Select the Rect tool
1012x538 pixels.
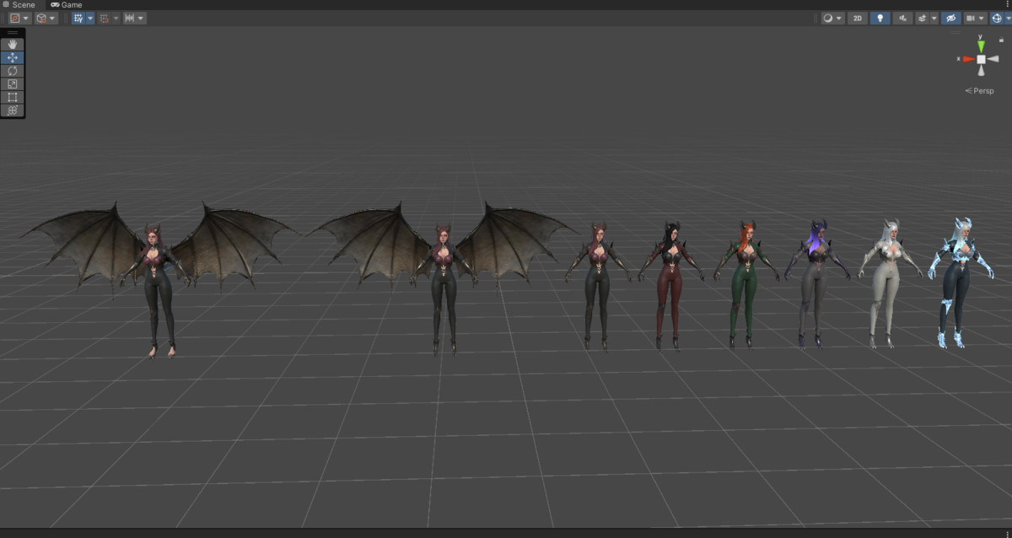click(13, 97)
